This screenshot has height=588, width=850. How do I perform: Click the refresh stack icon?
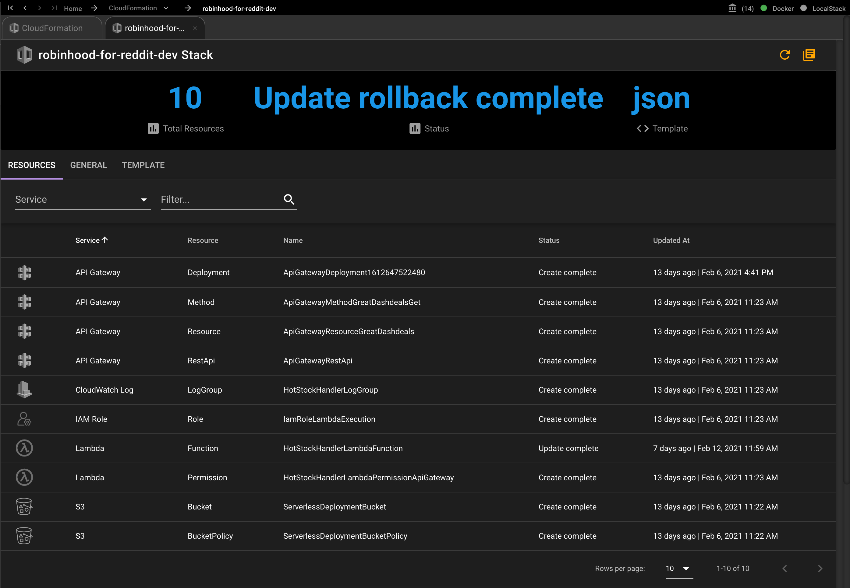[785, 55]
